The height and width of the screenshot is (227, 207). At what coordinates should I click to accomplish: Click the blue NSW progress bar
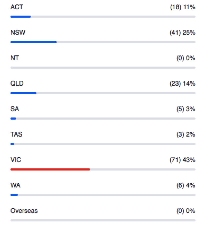pos(34,42)
